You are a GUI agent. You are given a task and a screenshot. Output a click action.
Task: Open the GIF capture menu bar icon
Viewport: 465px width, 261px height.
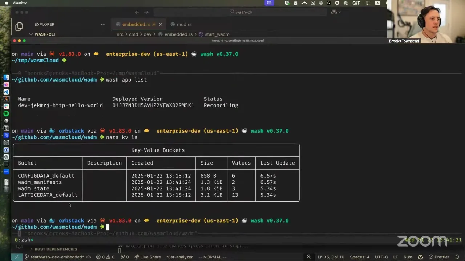(x=356, y=3)
